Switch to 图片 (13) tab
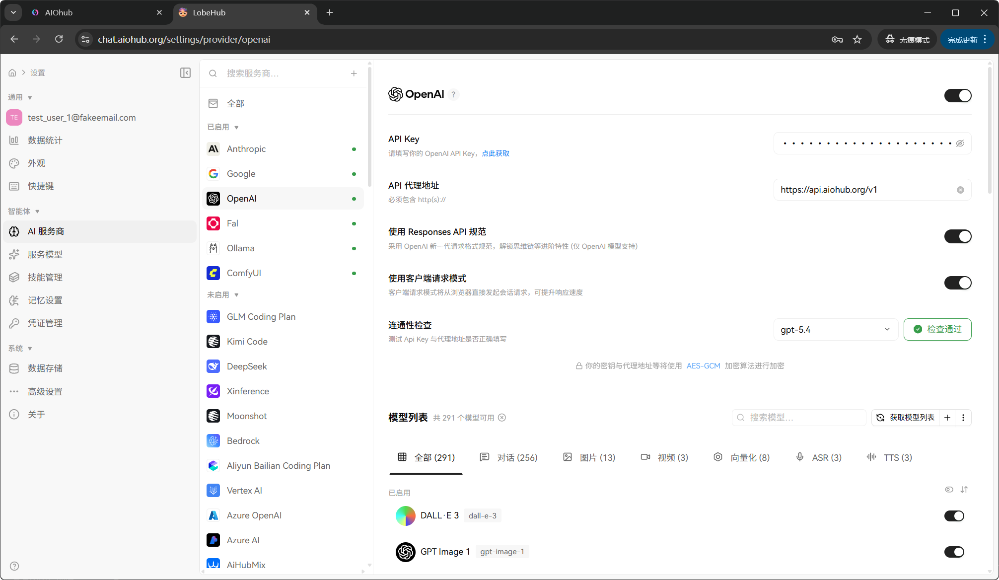Viewport: 999px width, 580px height. (589, 458)
